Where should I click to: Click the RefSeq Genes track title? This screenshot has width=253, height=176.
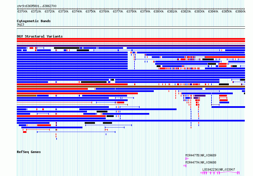(x=29, y=152)
